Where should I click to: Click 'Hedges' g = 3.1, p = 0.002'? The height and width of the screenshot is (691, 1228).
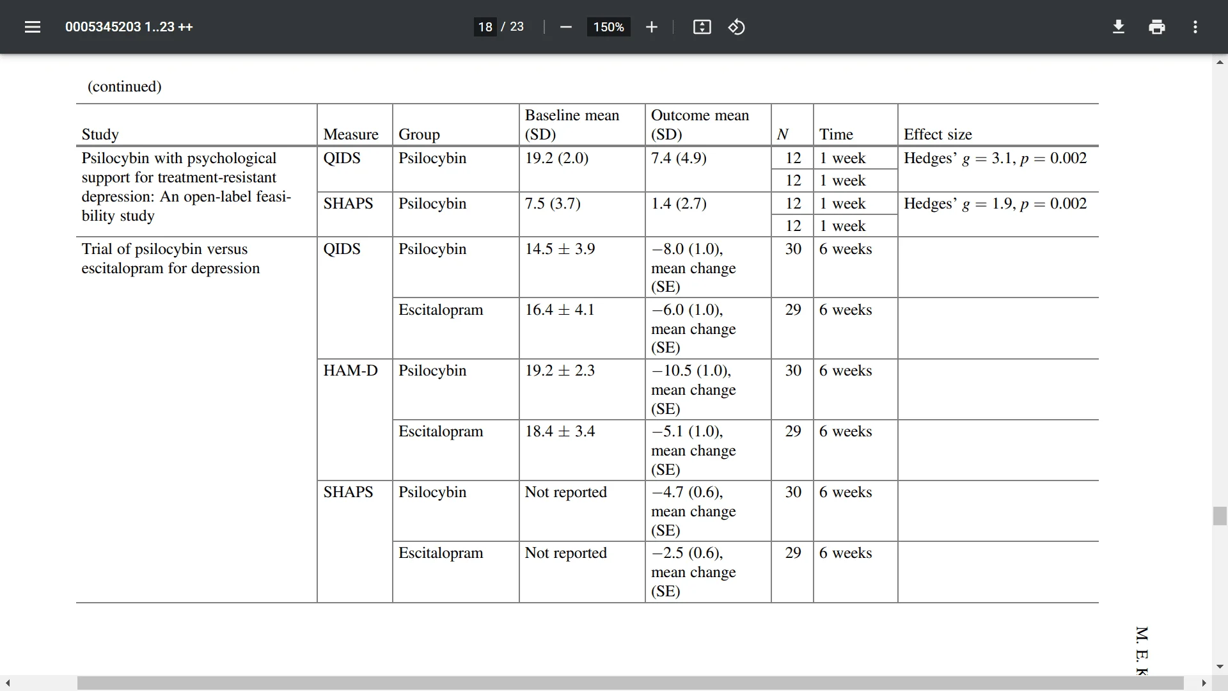click(995, 158)
